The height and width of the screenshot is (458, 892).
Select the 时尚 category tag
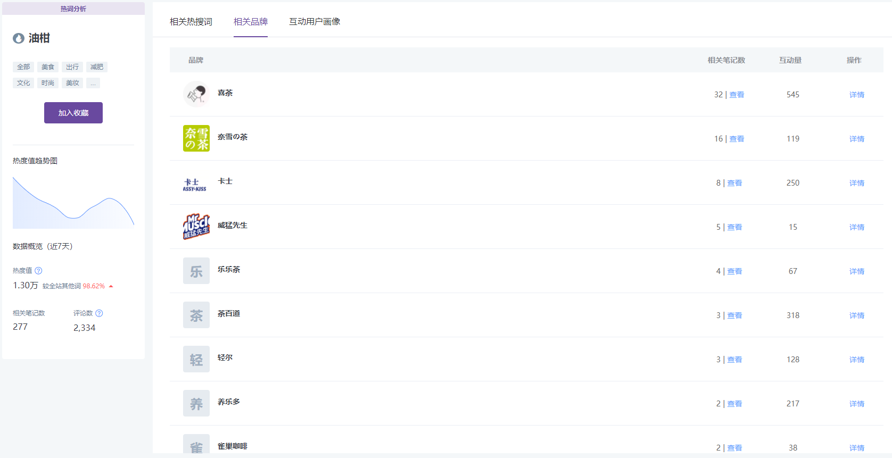coord(48,83)
